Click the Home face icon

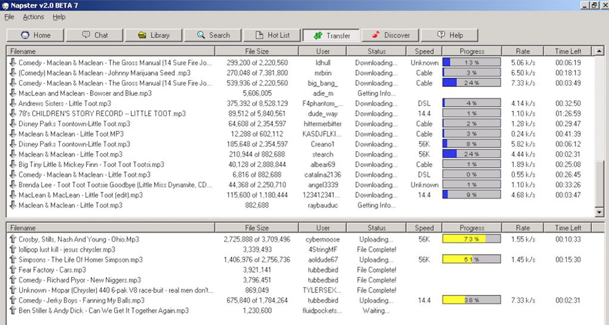pos(25,35)
